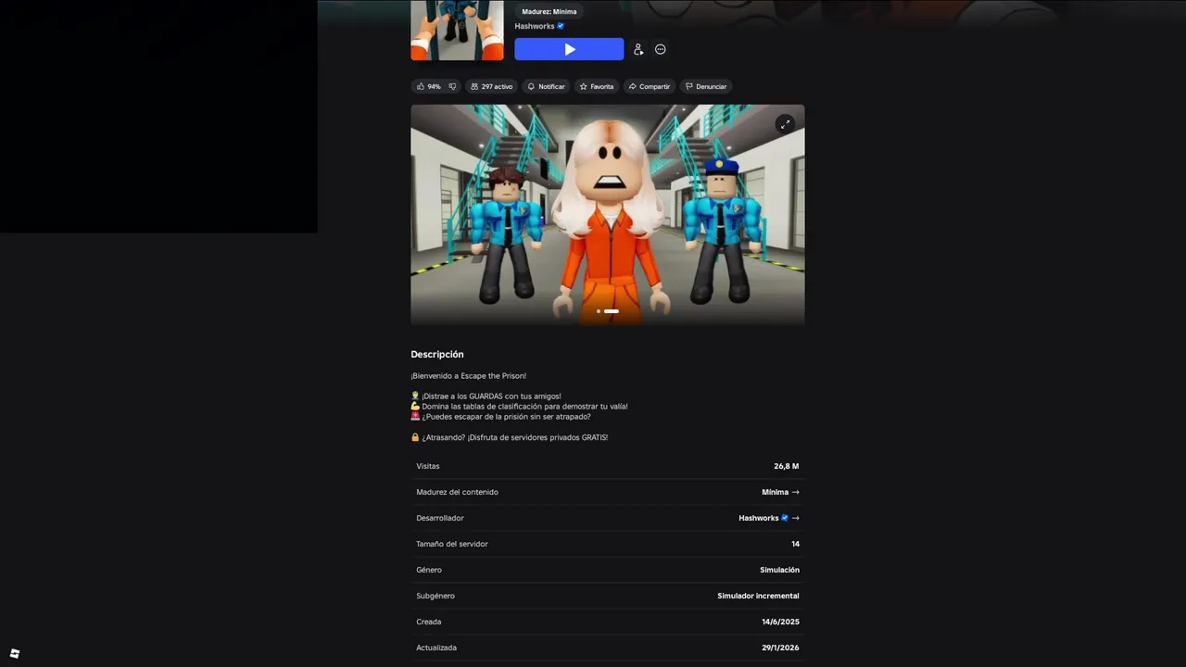Click the "servidores privados GRATIS" line
This screenshot has width=1186, height=667.
[x=510, y=437]
